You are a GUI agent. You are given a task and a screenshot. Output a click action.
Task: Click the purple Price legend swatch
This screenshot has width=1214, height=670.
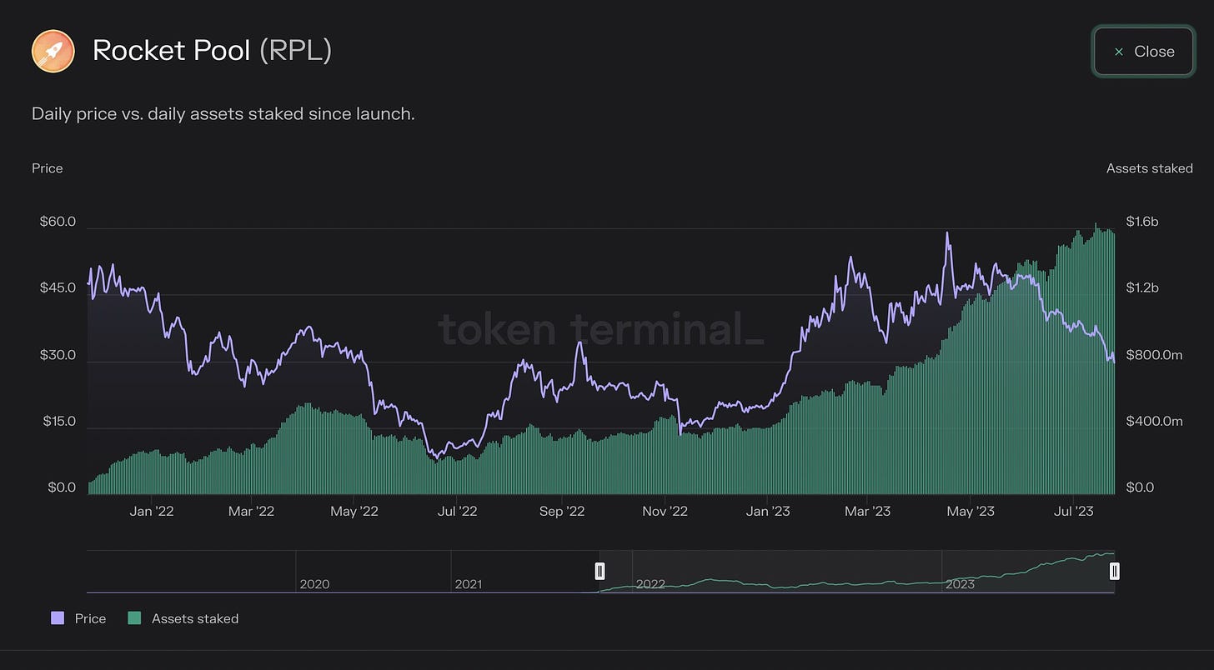click(58, 618)
